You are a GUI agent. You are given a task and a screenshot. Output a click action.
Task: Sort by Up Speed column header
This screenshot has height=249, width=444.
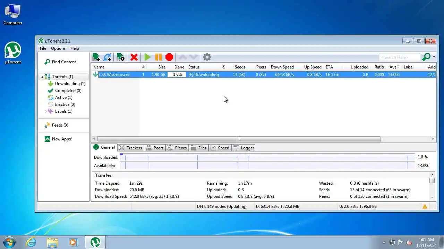click(309, 67)
